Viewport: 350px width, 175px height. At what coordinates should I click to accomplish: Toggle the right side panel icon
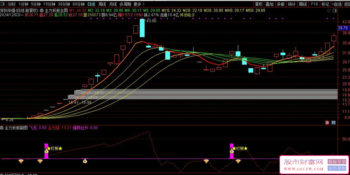[x=334, y=11]
